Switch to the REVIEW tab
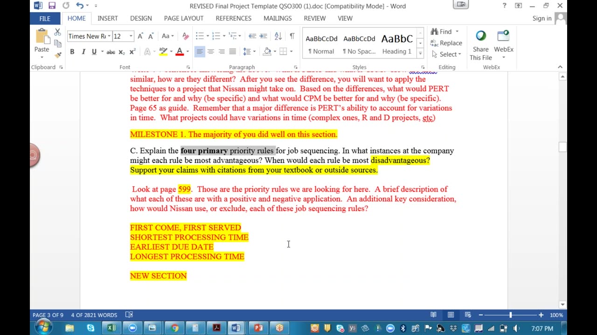 (315, 18)
